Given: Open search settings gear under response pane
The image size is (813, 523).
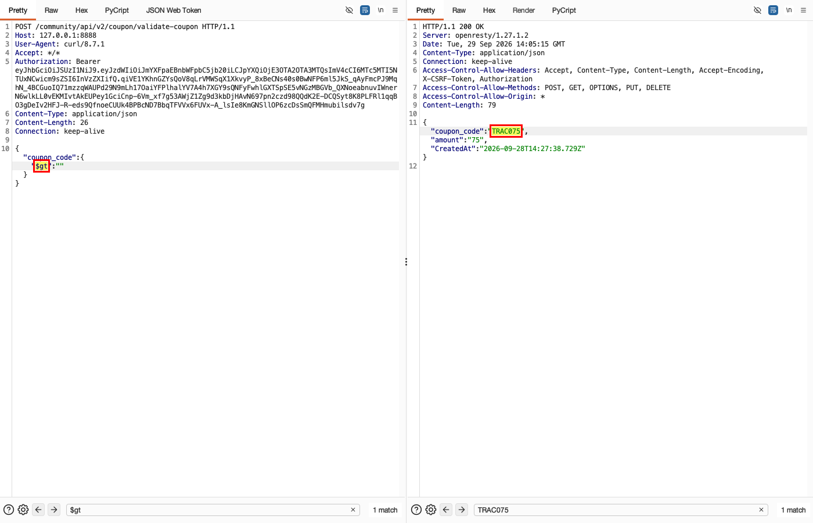Looking at the screenshot, I should tap(431, 510).
